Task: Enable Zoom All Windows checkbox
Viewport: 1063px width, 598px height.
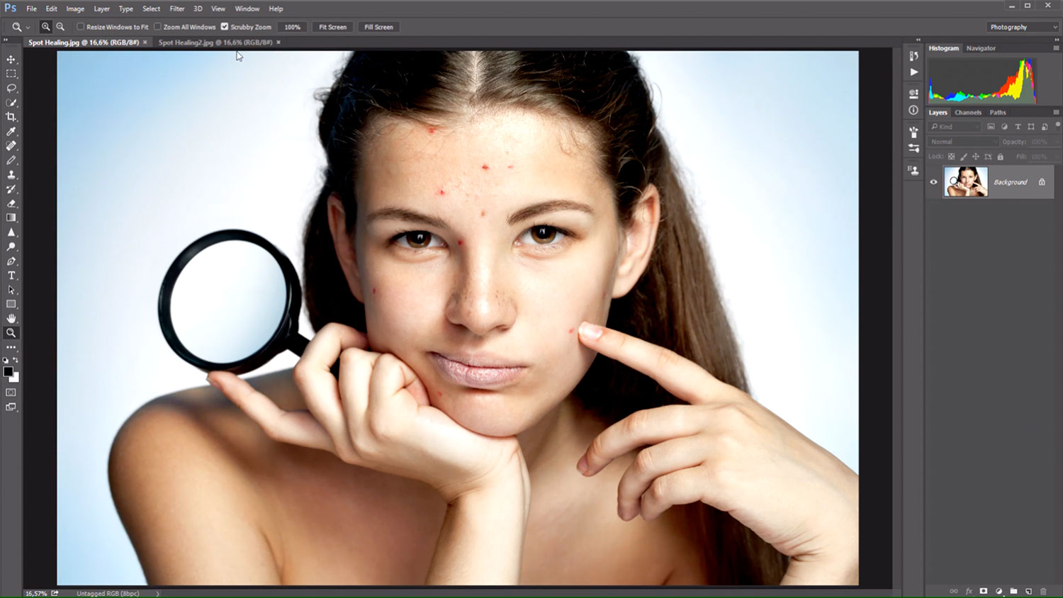Action: point(158,27)
